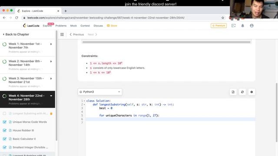Click the browser back arrow
278x156 pixels.
[x=4, y=18]
